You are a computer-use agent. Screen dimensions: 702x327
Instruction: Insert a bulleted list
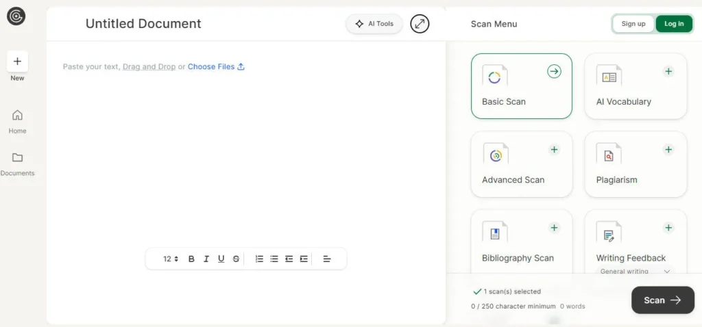click(x=274, y=259)
